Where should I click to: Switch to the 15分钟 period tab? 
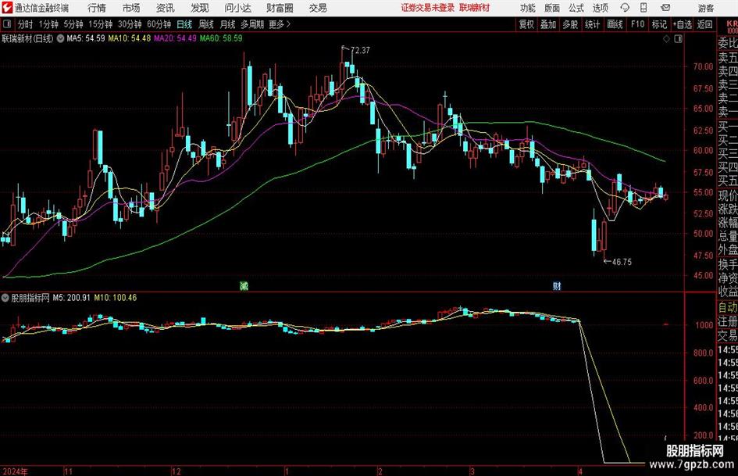(x=100, y=24)
